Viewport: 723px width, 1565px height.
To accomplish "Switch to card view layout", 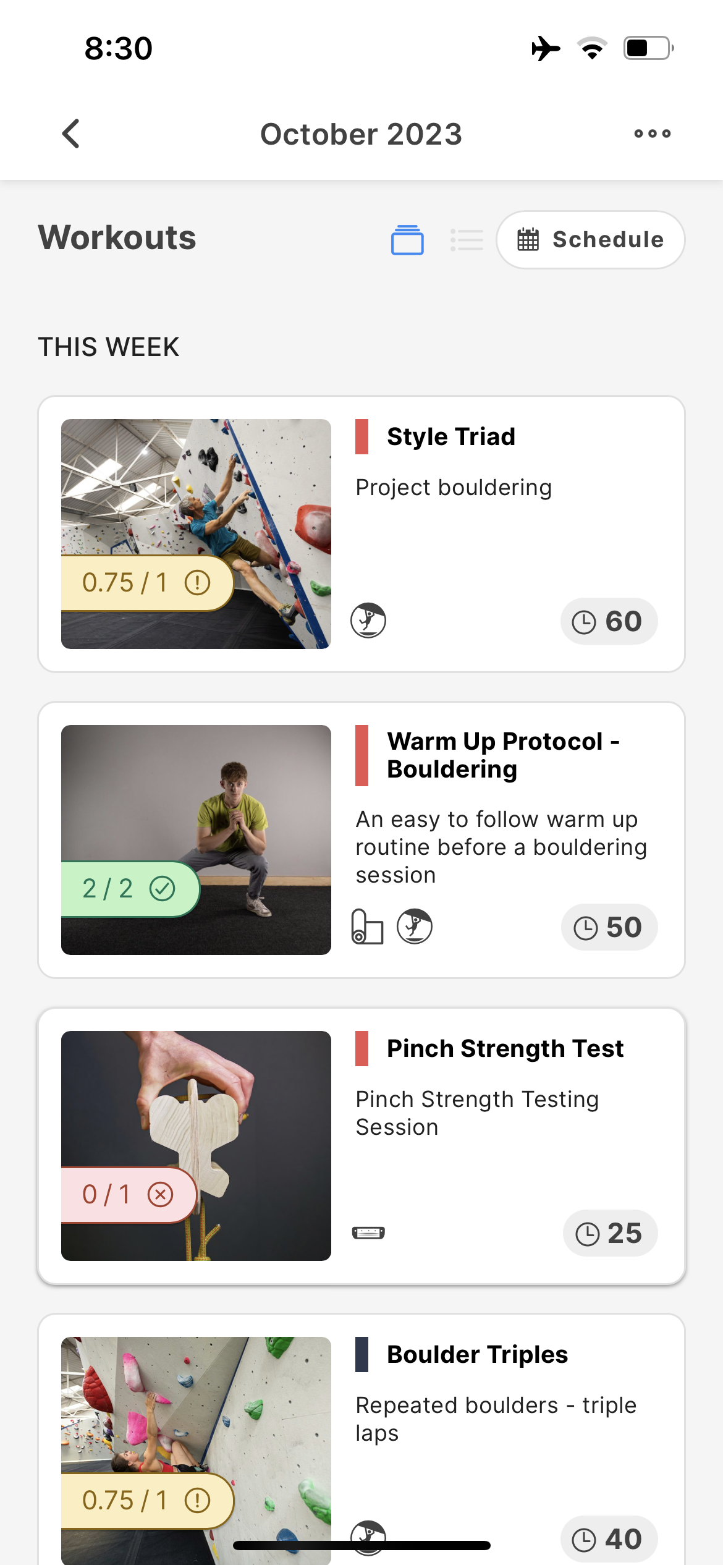I will 407,240.
